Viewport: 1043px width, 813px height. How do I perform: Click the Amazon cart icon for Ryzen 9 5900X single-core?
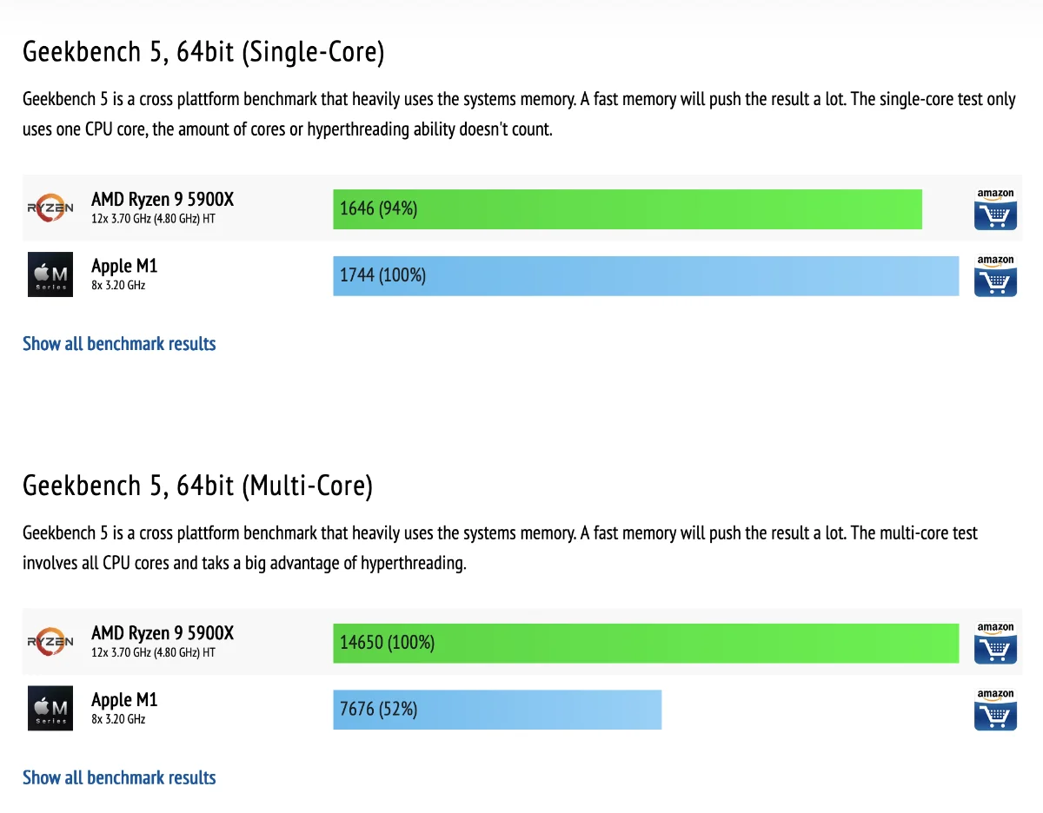pyautogui.click(x=995, y=209)
